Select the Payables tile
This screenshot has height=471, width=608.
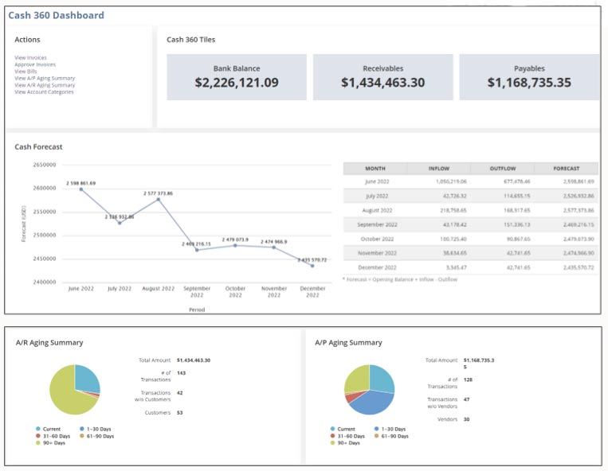pos(529,77)
